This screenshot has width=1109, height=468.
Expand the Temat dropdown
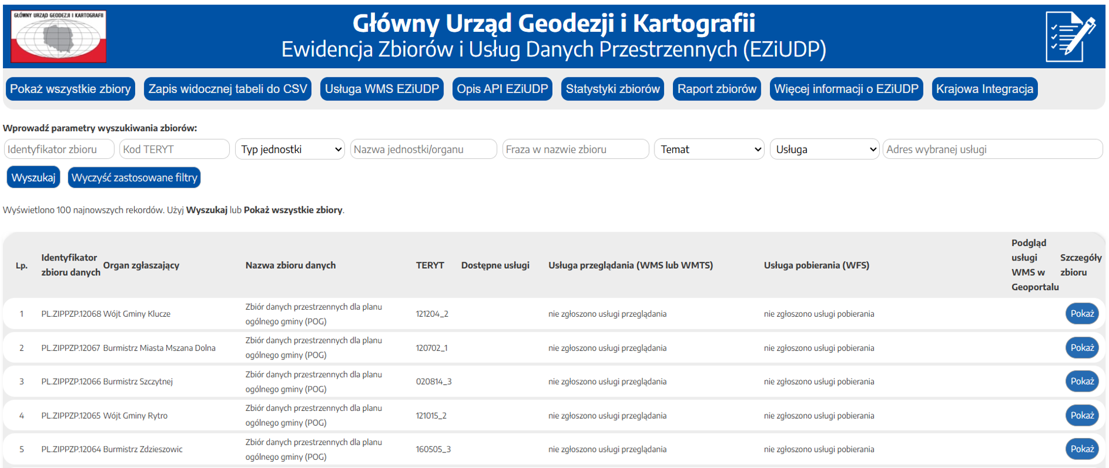[709, 149]
